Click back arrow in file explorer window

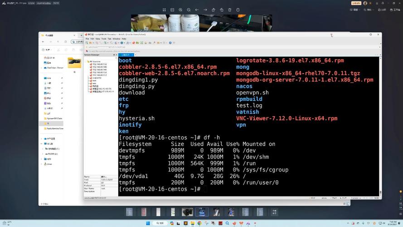coord(43,42)
